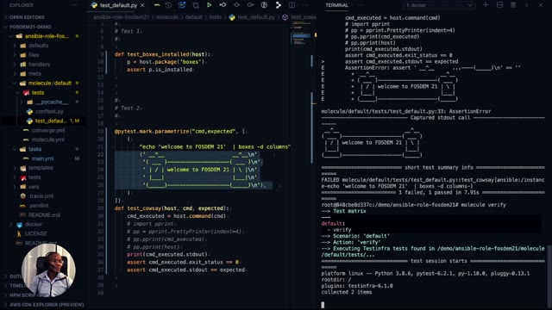
Task: Open molecule.yml file
Action: (x=47, y=139)
